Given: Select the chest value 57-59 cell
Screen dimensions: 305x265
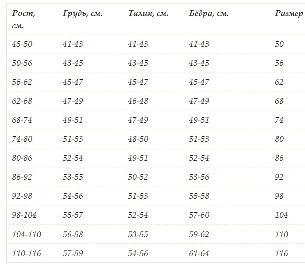Looking at the screenshot, I should [73, 254].
